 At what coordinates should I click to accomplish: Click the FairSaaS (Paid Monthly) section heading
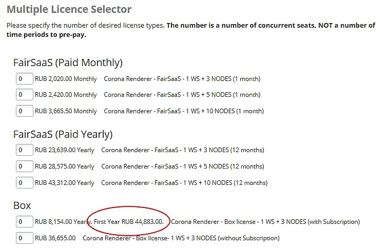point(68,62)
